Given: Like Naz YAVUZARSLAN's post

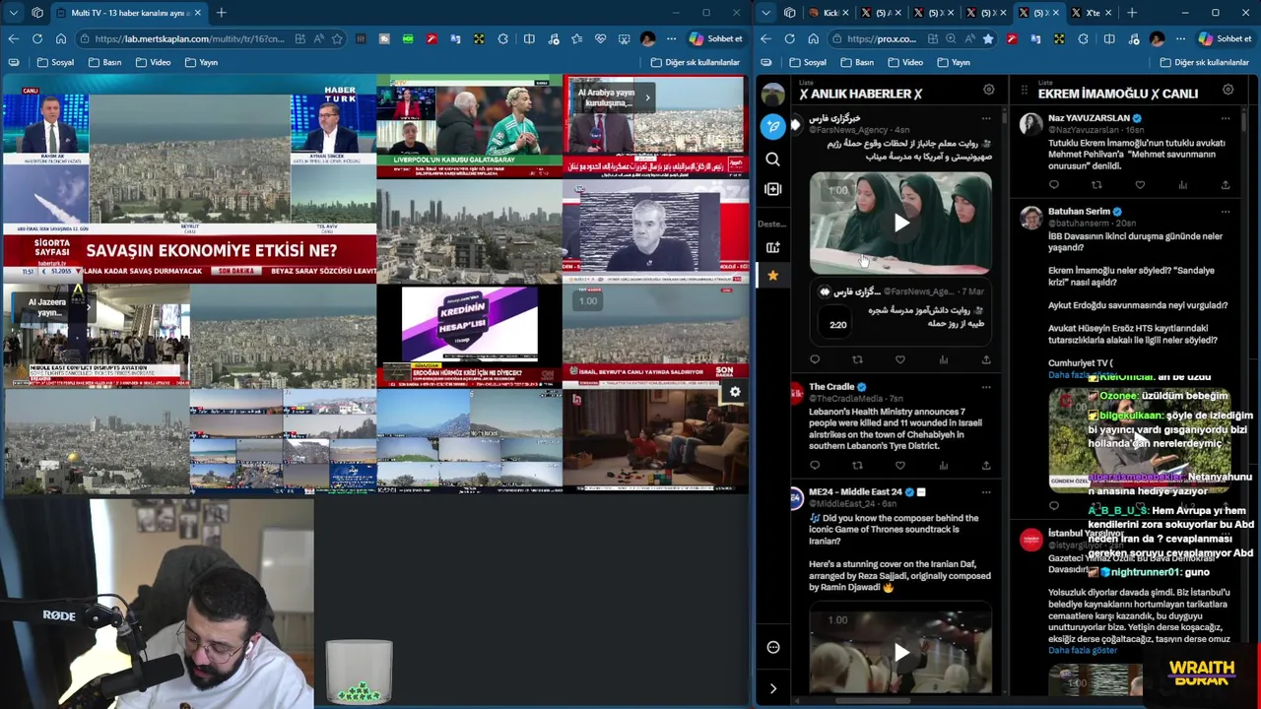Looking at the screenshot, I should pos(1140,185).
